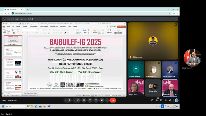206x116 pixels.
Task: Open audio settings dots beside microphone
Action: pyautogui.click(x=65, y=100)
